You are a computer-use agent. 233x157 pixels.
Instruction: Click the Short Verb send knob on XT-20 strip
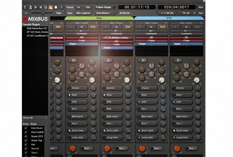pos(128,131)
